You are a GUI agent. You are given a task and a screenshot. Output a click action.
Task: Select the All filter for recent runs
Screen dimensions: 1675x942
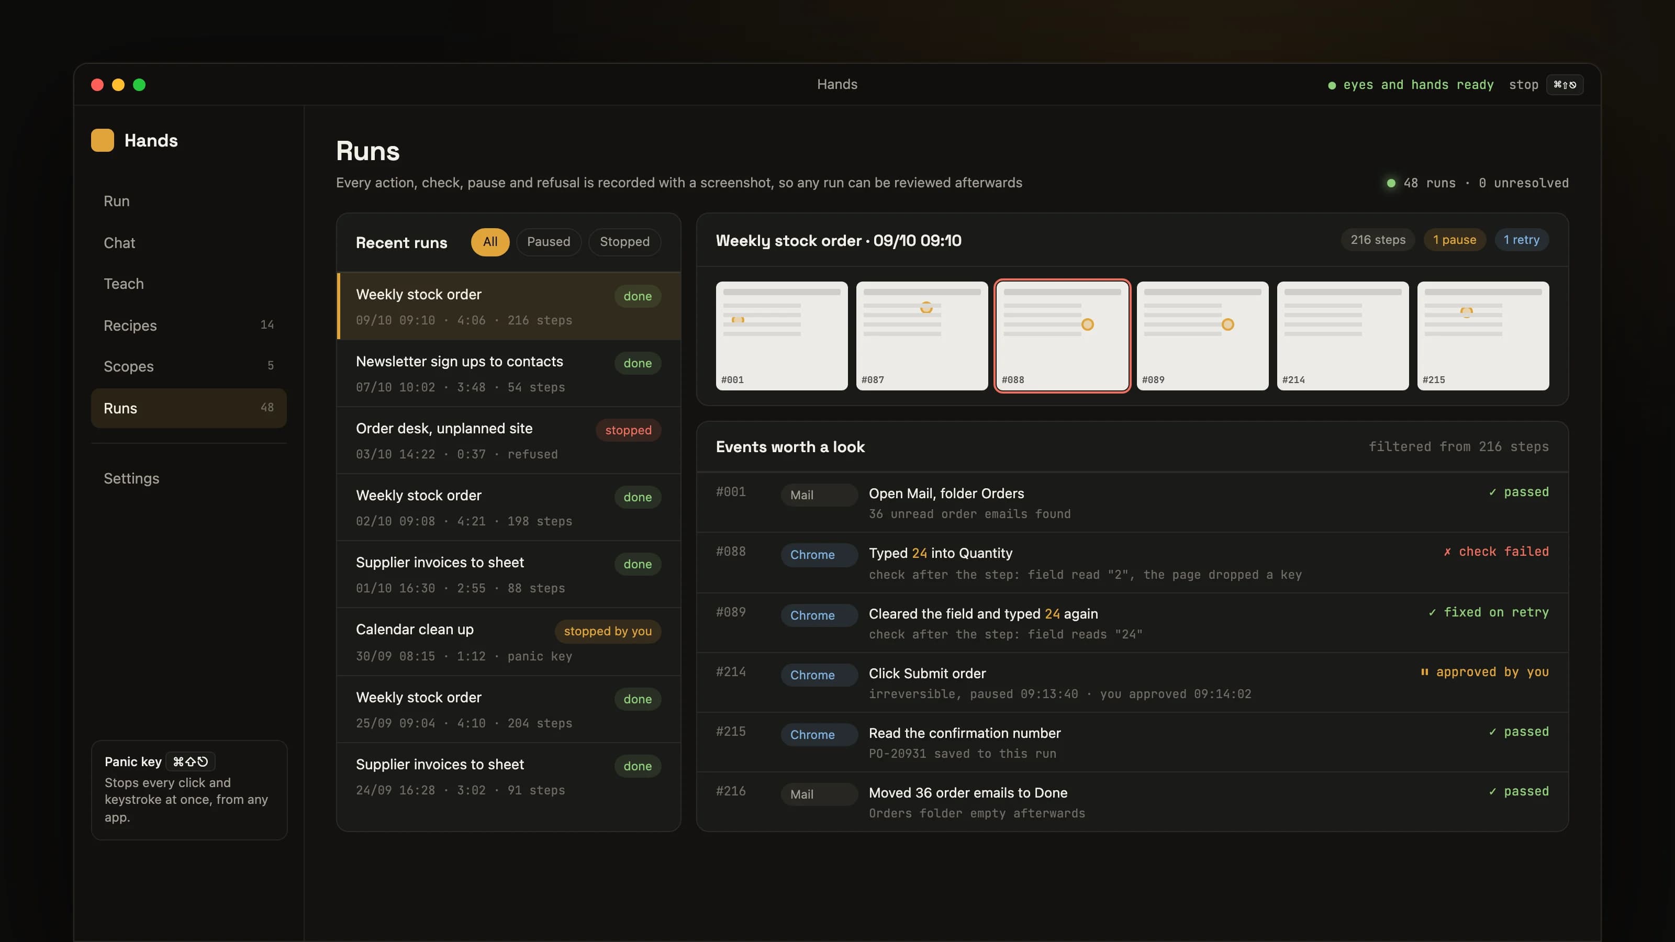pyautogui.click(x=489, y=242)
